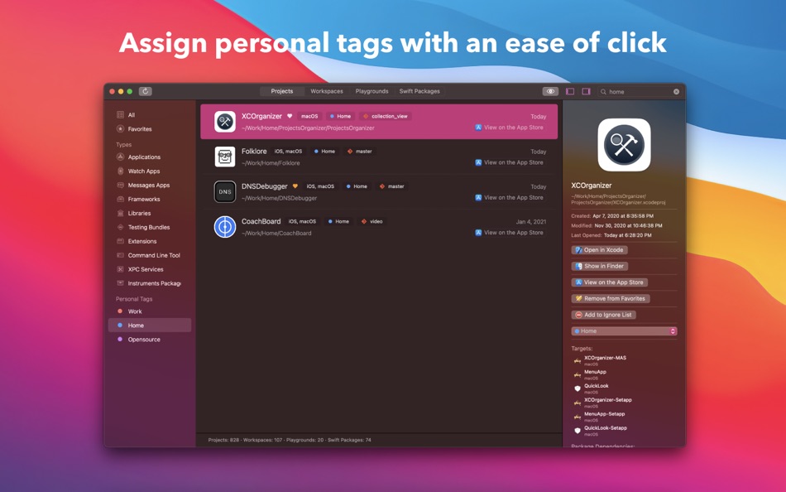
Task: Select the blue Home personal tag
Action: [x=150, y=326]
